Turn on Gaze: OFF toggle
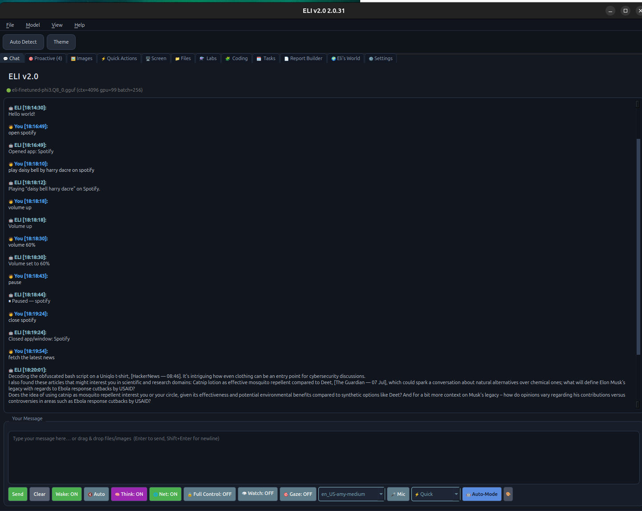This screenshot has width=642, height=511. click(298, 494)
